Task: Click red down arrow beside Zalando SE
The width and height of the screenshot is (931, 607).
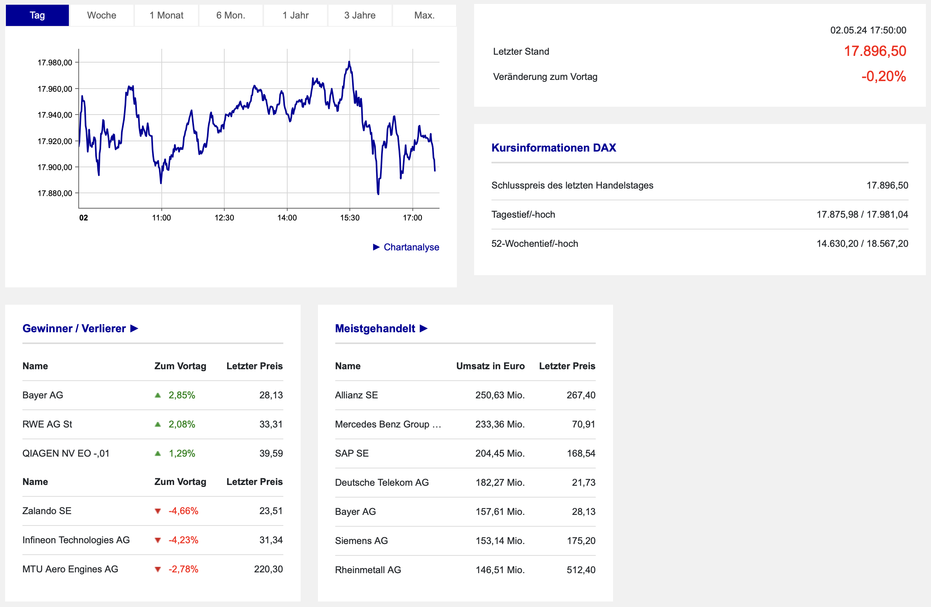Action: coord(158,511)
